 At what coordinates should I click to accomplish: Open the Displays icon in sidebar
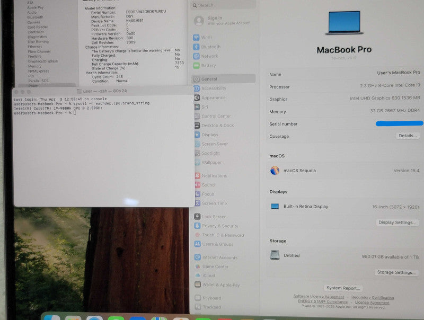(197, 135)
